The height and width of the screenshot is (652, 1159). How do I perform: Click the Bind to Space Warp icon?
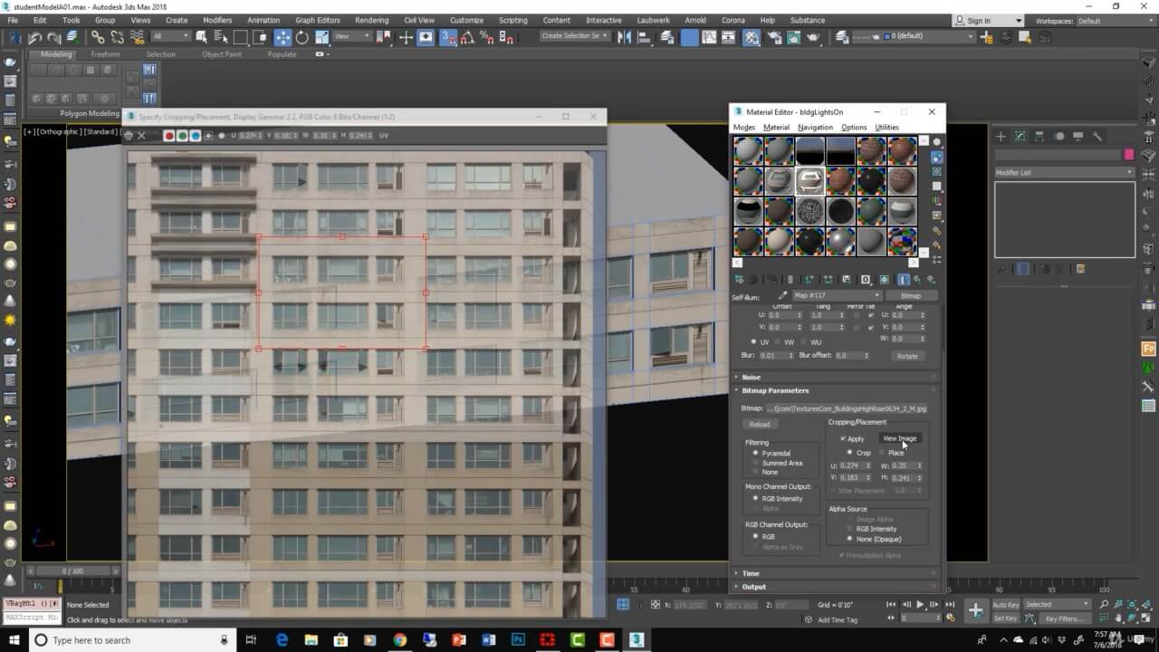(137, 37)
